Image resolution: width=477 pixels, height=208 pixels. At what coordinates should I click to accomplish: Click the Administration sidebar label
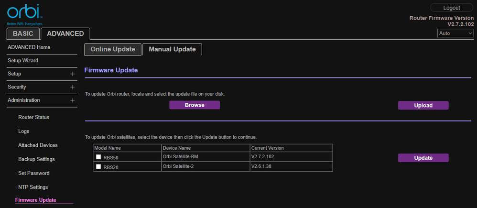pos(23,100)
